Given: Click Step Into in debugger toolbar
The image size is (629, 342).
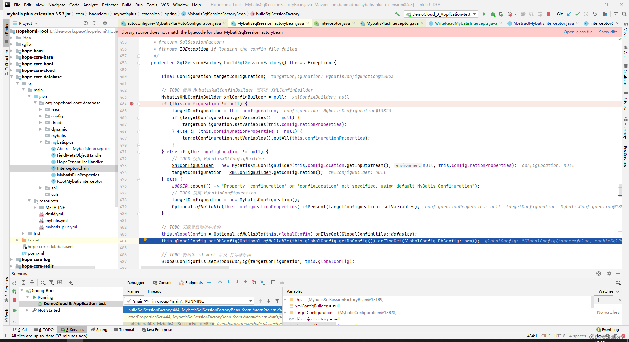Looking at the screenshot, I should (x=229, y=282).
